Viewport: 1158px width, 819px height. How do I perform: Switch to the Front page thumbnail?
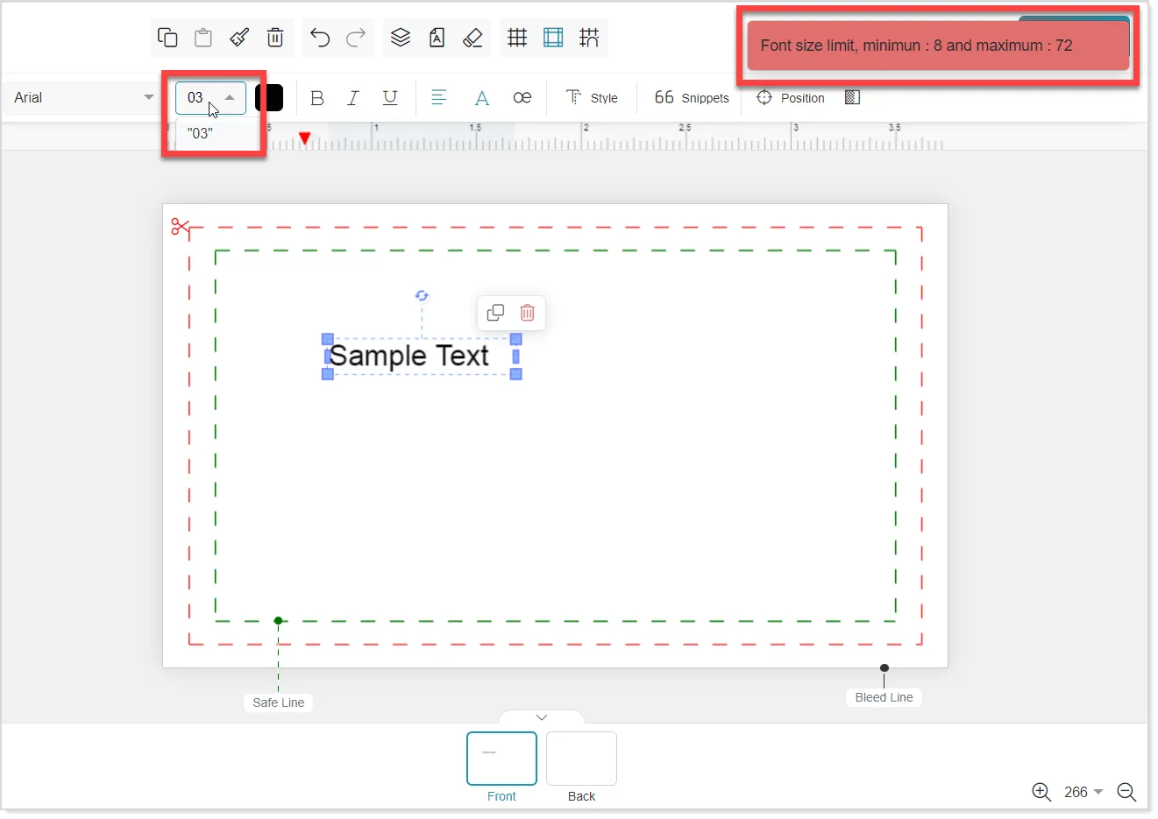click(x=501, y=759)
